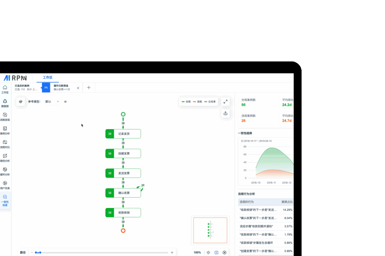Toggle the 违规 legend item
Viewport: 385px width, 256px height.
tap(198, 102)
